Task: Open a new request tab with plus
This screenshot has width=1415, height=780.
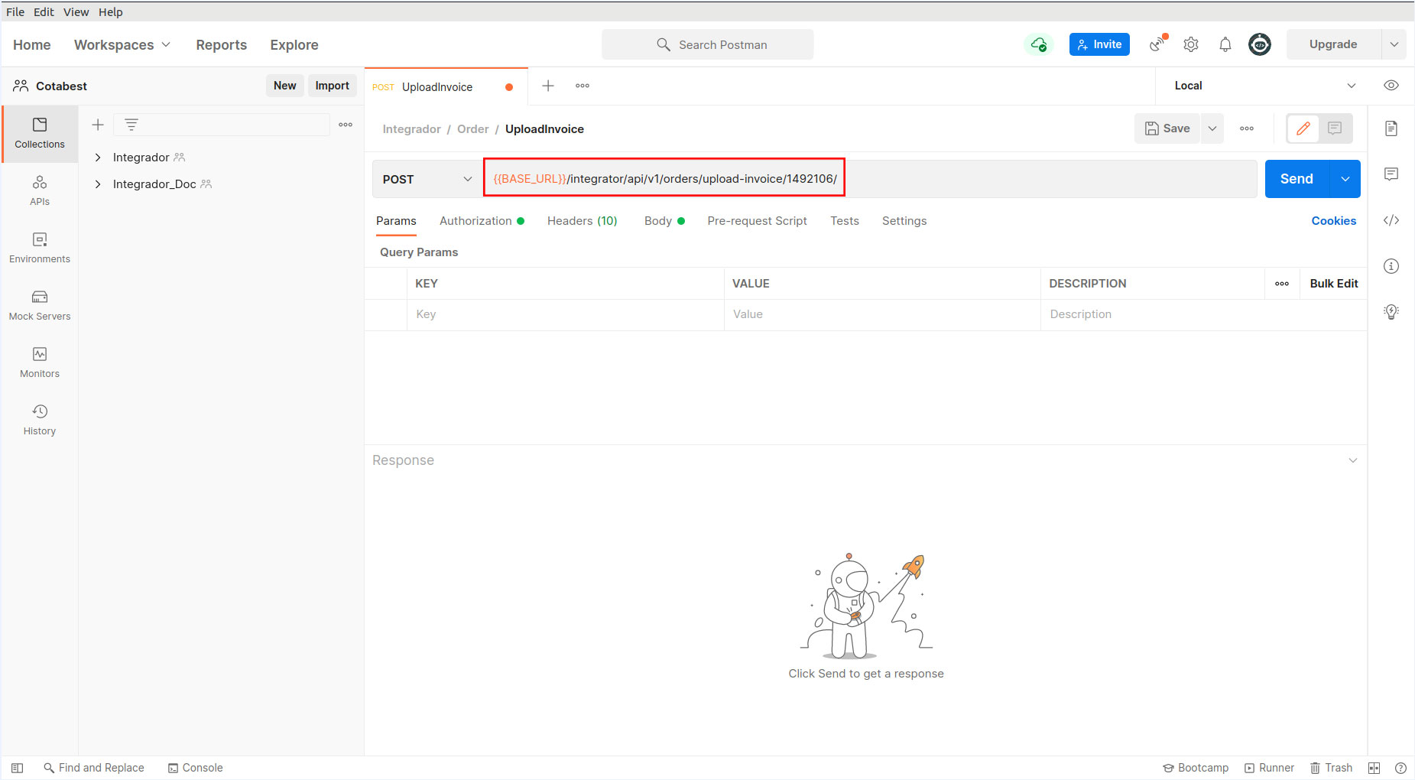Action: pos(548,86)
